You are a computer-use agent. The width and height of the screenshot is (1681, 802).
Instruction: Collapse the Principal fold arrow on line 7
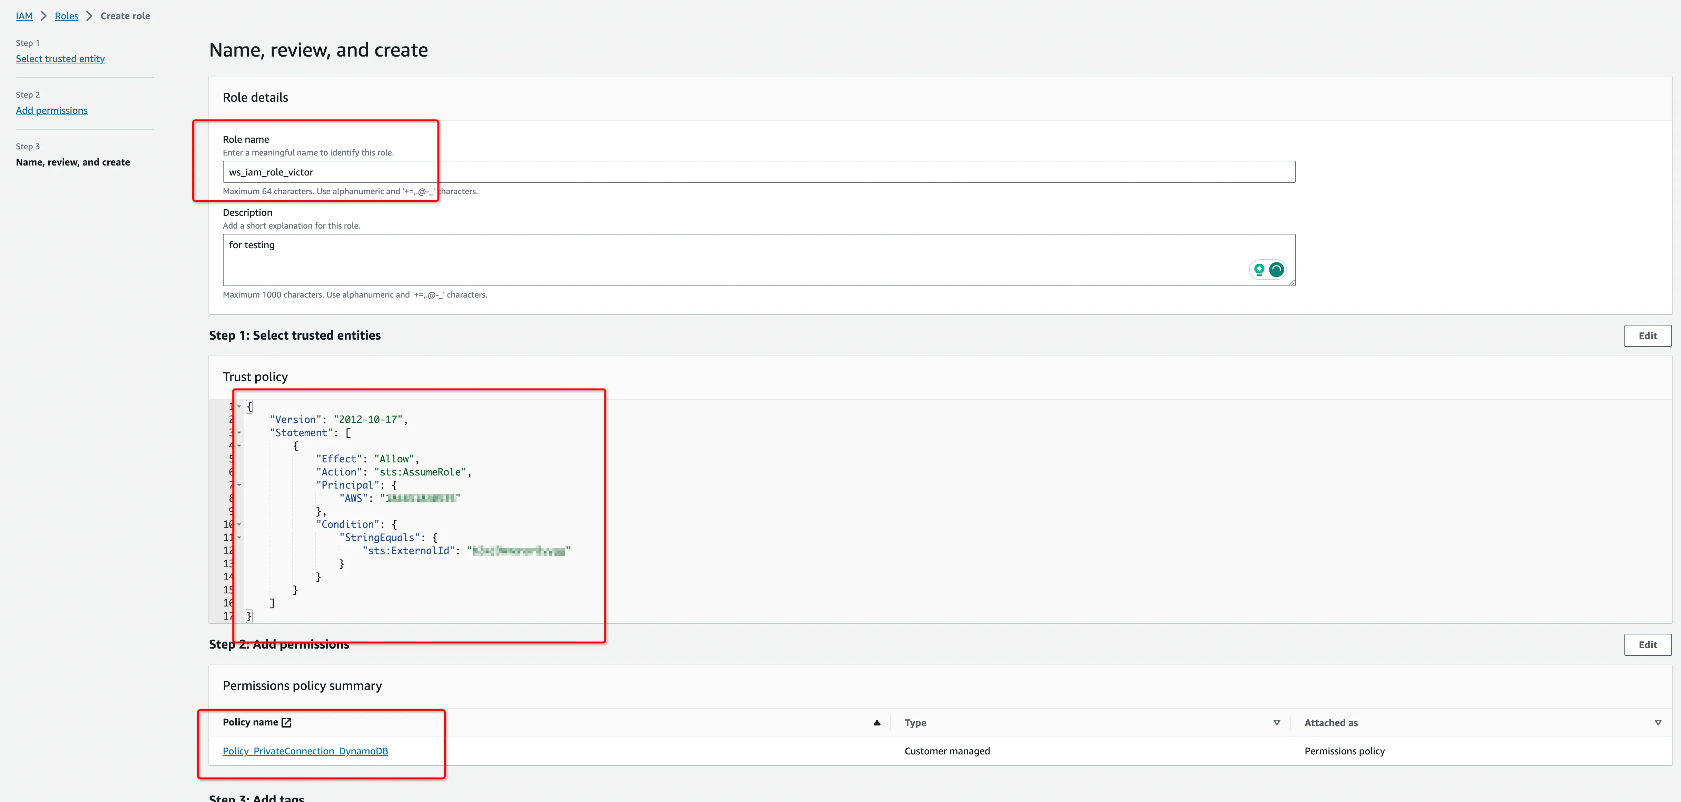pos(239,485)
